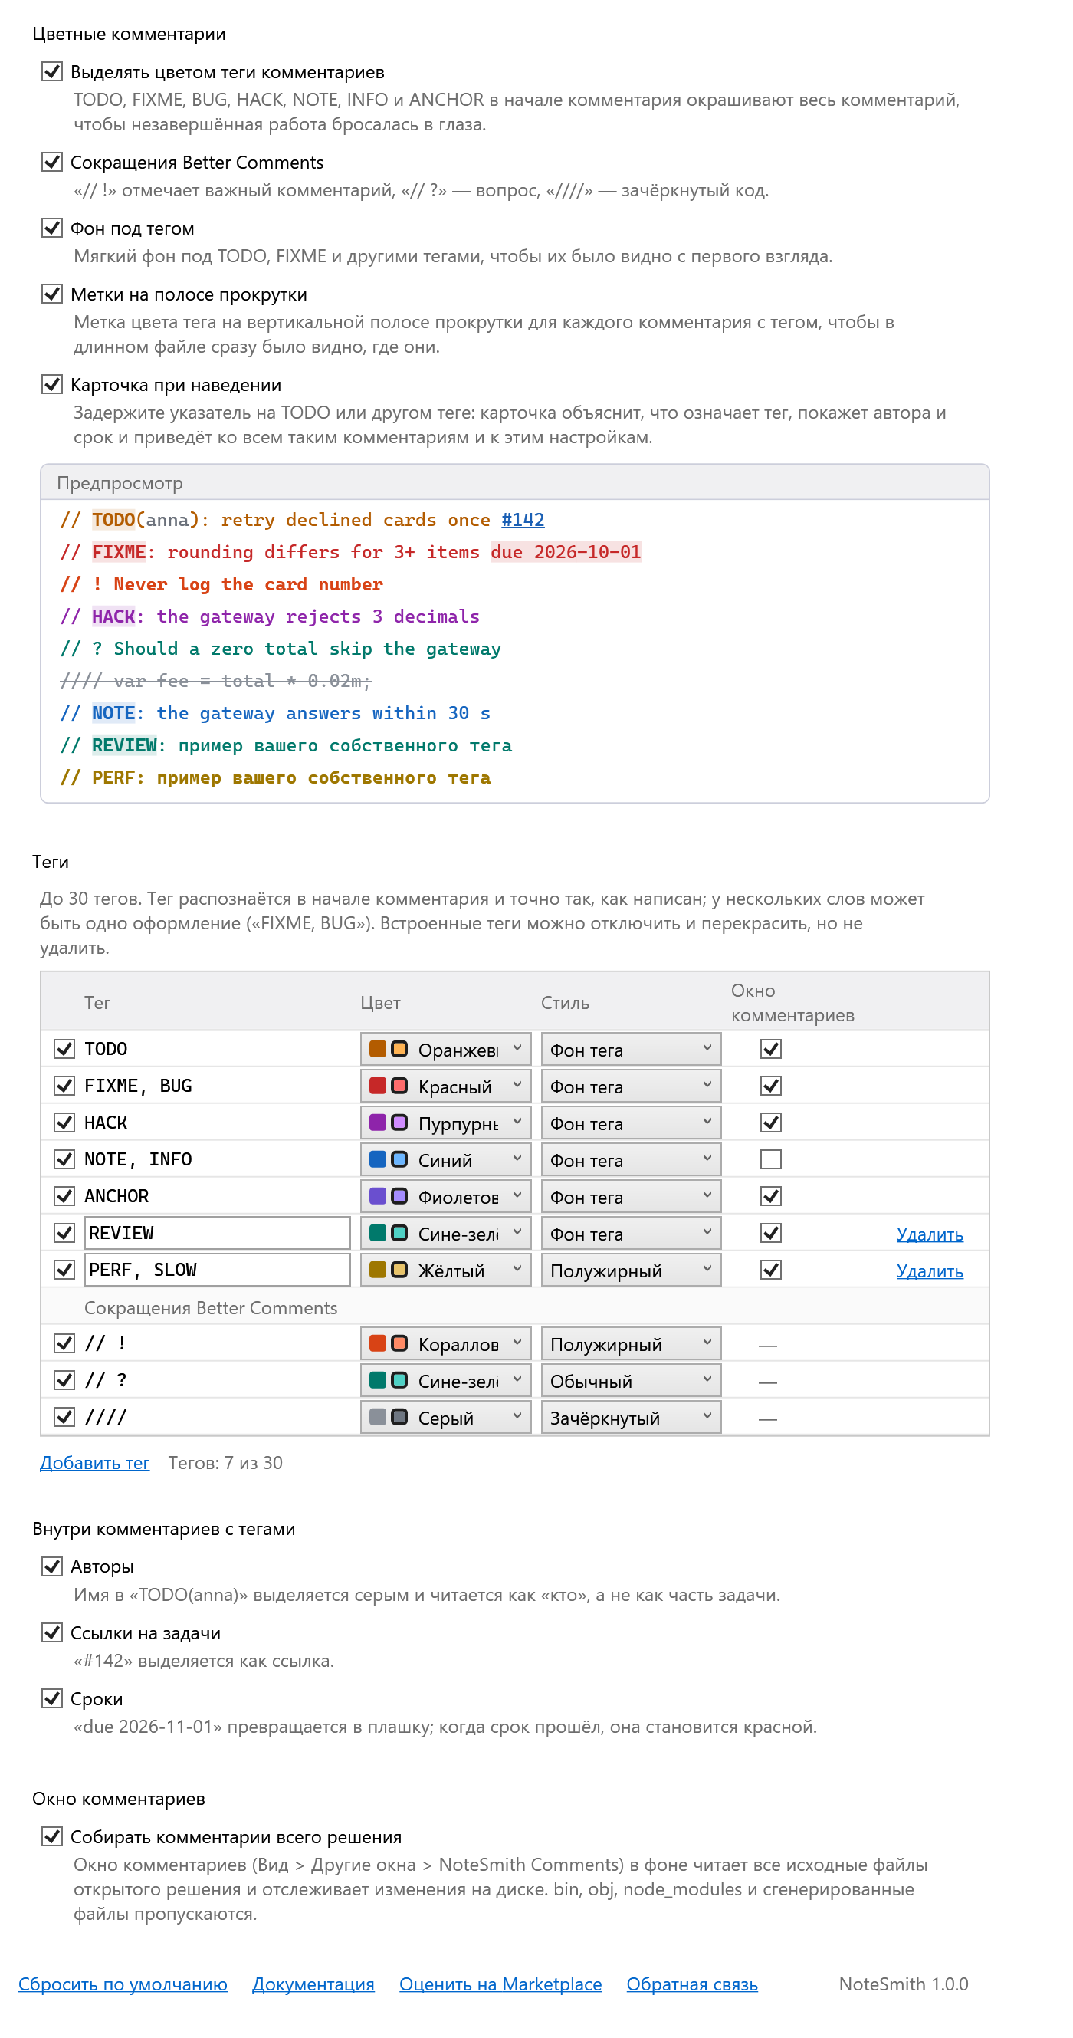Screen dimensions: 1073x2038
Task: Click the 'PERF, SLOW' tag name field
Action: 218,1270
